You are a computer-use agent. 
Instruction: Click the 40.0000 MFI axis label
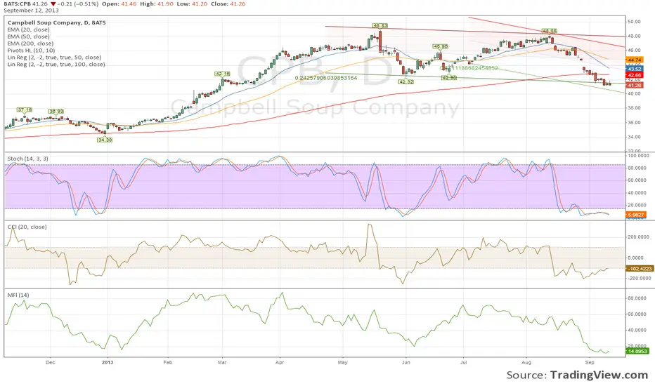pos(638,330)
